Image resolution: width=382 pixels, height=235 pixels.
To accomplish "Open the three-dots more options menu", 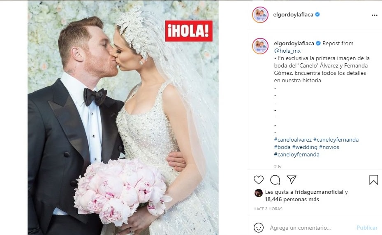I will pos(375,15).
